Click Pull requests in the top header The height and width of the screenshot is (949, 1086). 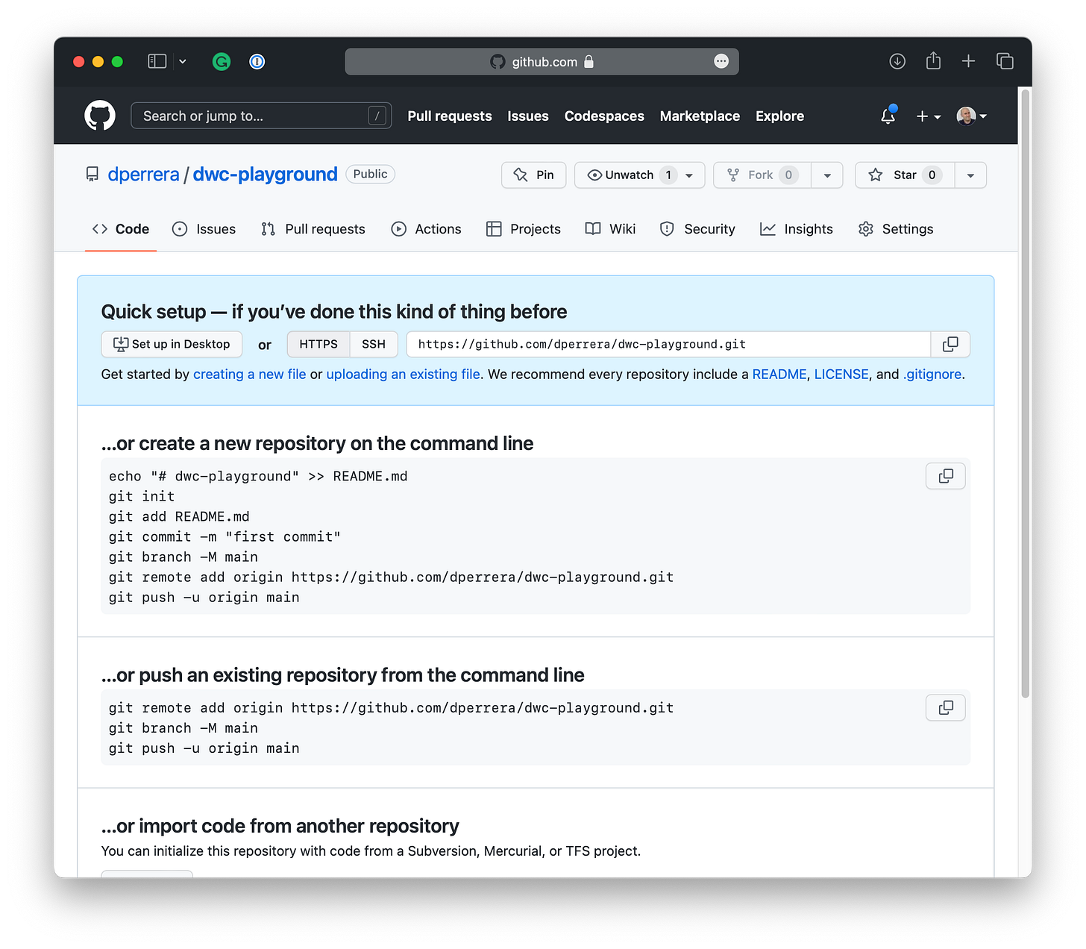tap(450, 116)
